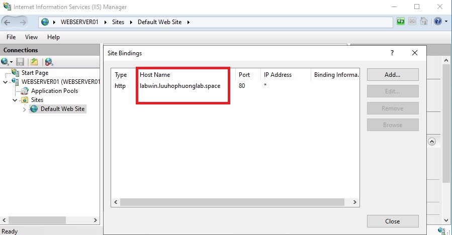This screenshot has height=235, width=452.
Task: Collapse the Sites tree node
Action: (x=15, y=100)
